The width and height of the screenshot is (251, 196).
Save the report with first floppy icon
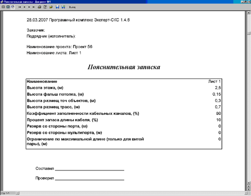pos(57,7)
